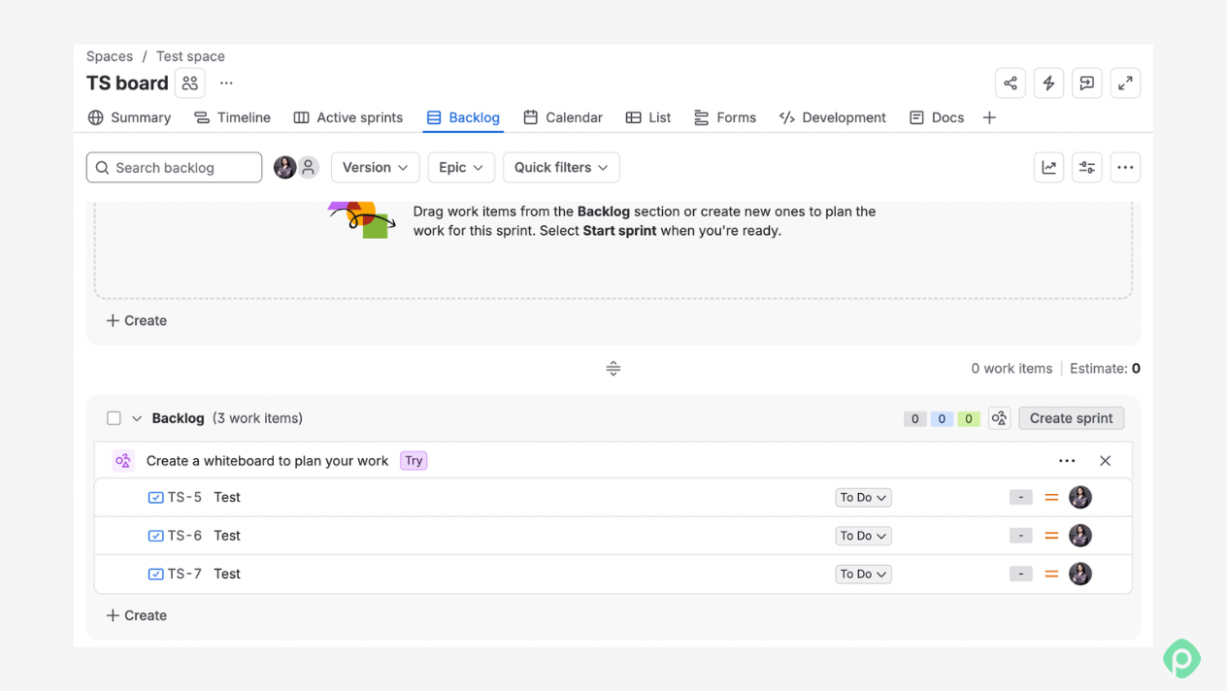This screenshot has width=1227, height=691.
Task: Change status dropdown of TS-6
Action: click(x=863, y=536)
